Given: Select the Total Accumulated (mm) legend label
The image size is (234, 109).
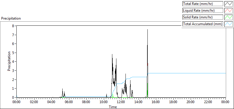Looking at the screenshot, I should (203, 24).
